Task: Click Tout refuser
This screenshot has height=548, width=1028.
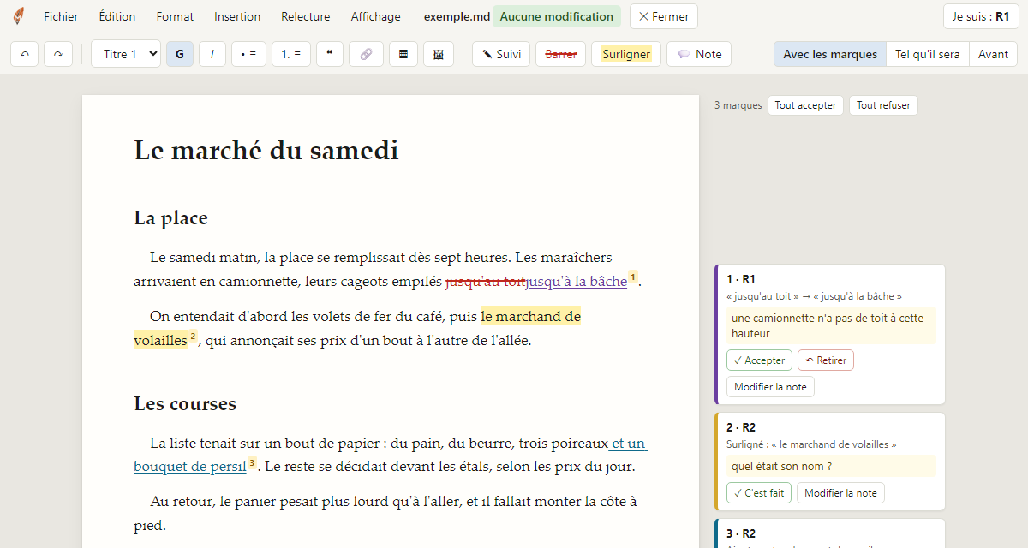Action: [883, 105]
